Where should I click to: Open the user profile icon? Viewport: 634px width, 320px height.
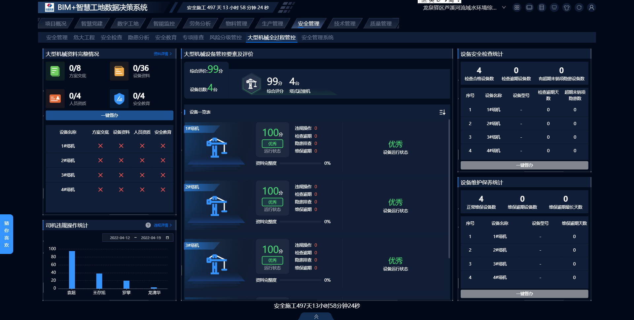coord(591,8)
